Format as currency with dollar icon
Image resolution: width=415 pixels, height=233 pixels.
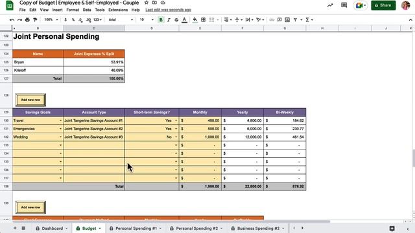point(65,20)
